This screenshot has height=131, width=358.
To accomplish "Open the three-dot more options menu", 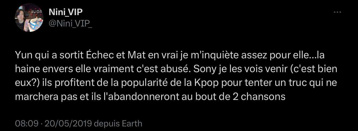I will 337,12.
